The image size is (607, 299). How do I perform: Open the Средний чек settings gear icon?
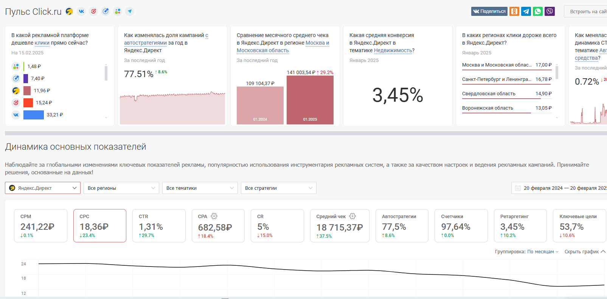tap(352, 216)
